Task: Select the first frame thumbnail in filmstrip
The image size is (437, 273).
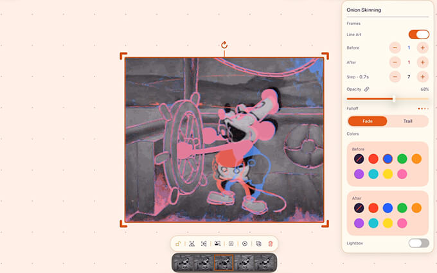Action: 184,263
